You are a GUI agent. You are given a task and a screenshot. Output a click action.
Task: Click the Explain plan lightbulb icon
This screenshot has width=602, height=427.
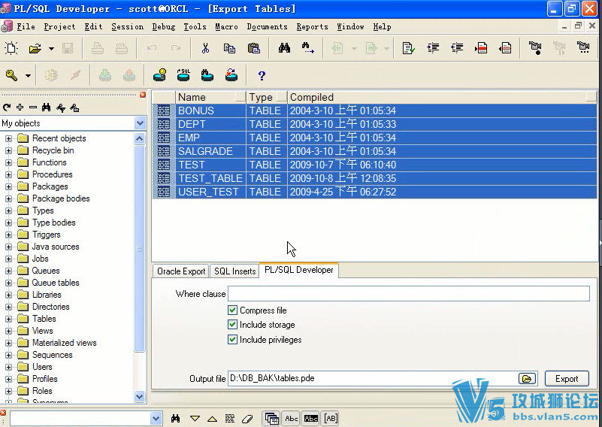[160, 75]
